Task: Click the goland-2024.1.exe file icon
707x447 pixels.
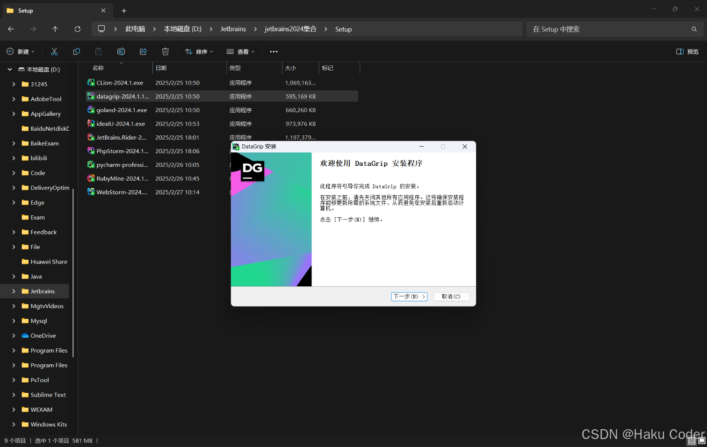Action: [91, 110]
